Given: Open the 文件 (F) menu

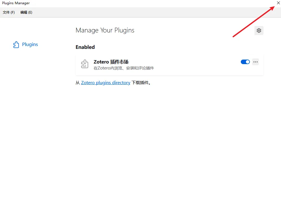Looking at the screenshot, I should pyautogui.click(x=8, y=12).
